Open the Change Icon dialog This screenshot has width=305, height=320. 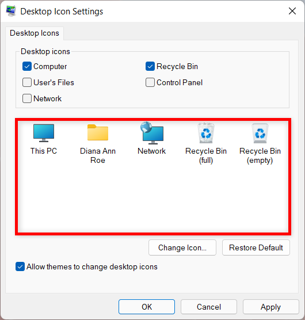click(182, 247)
